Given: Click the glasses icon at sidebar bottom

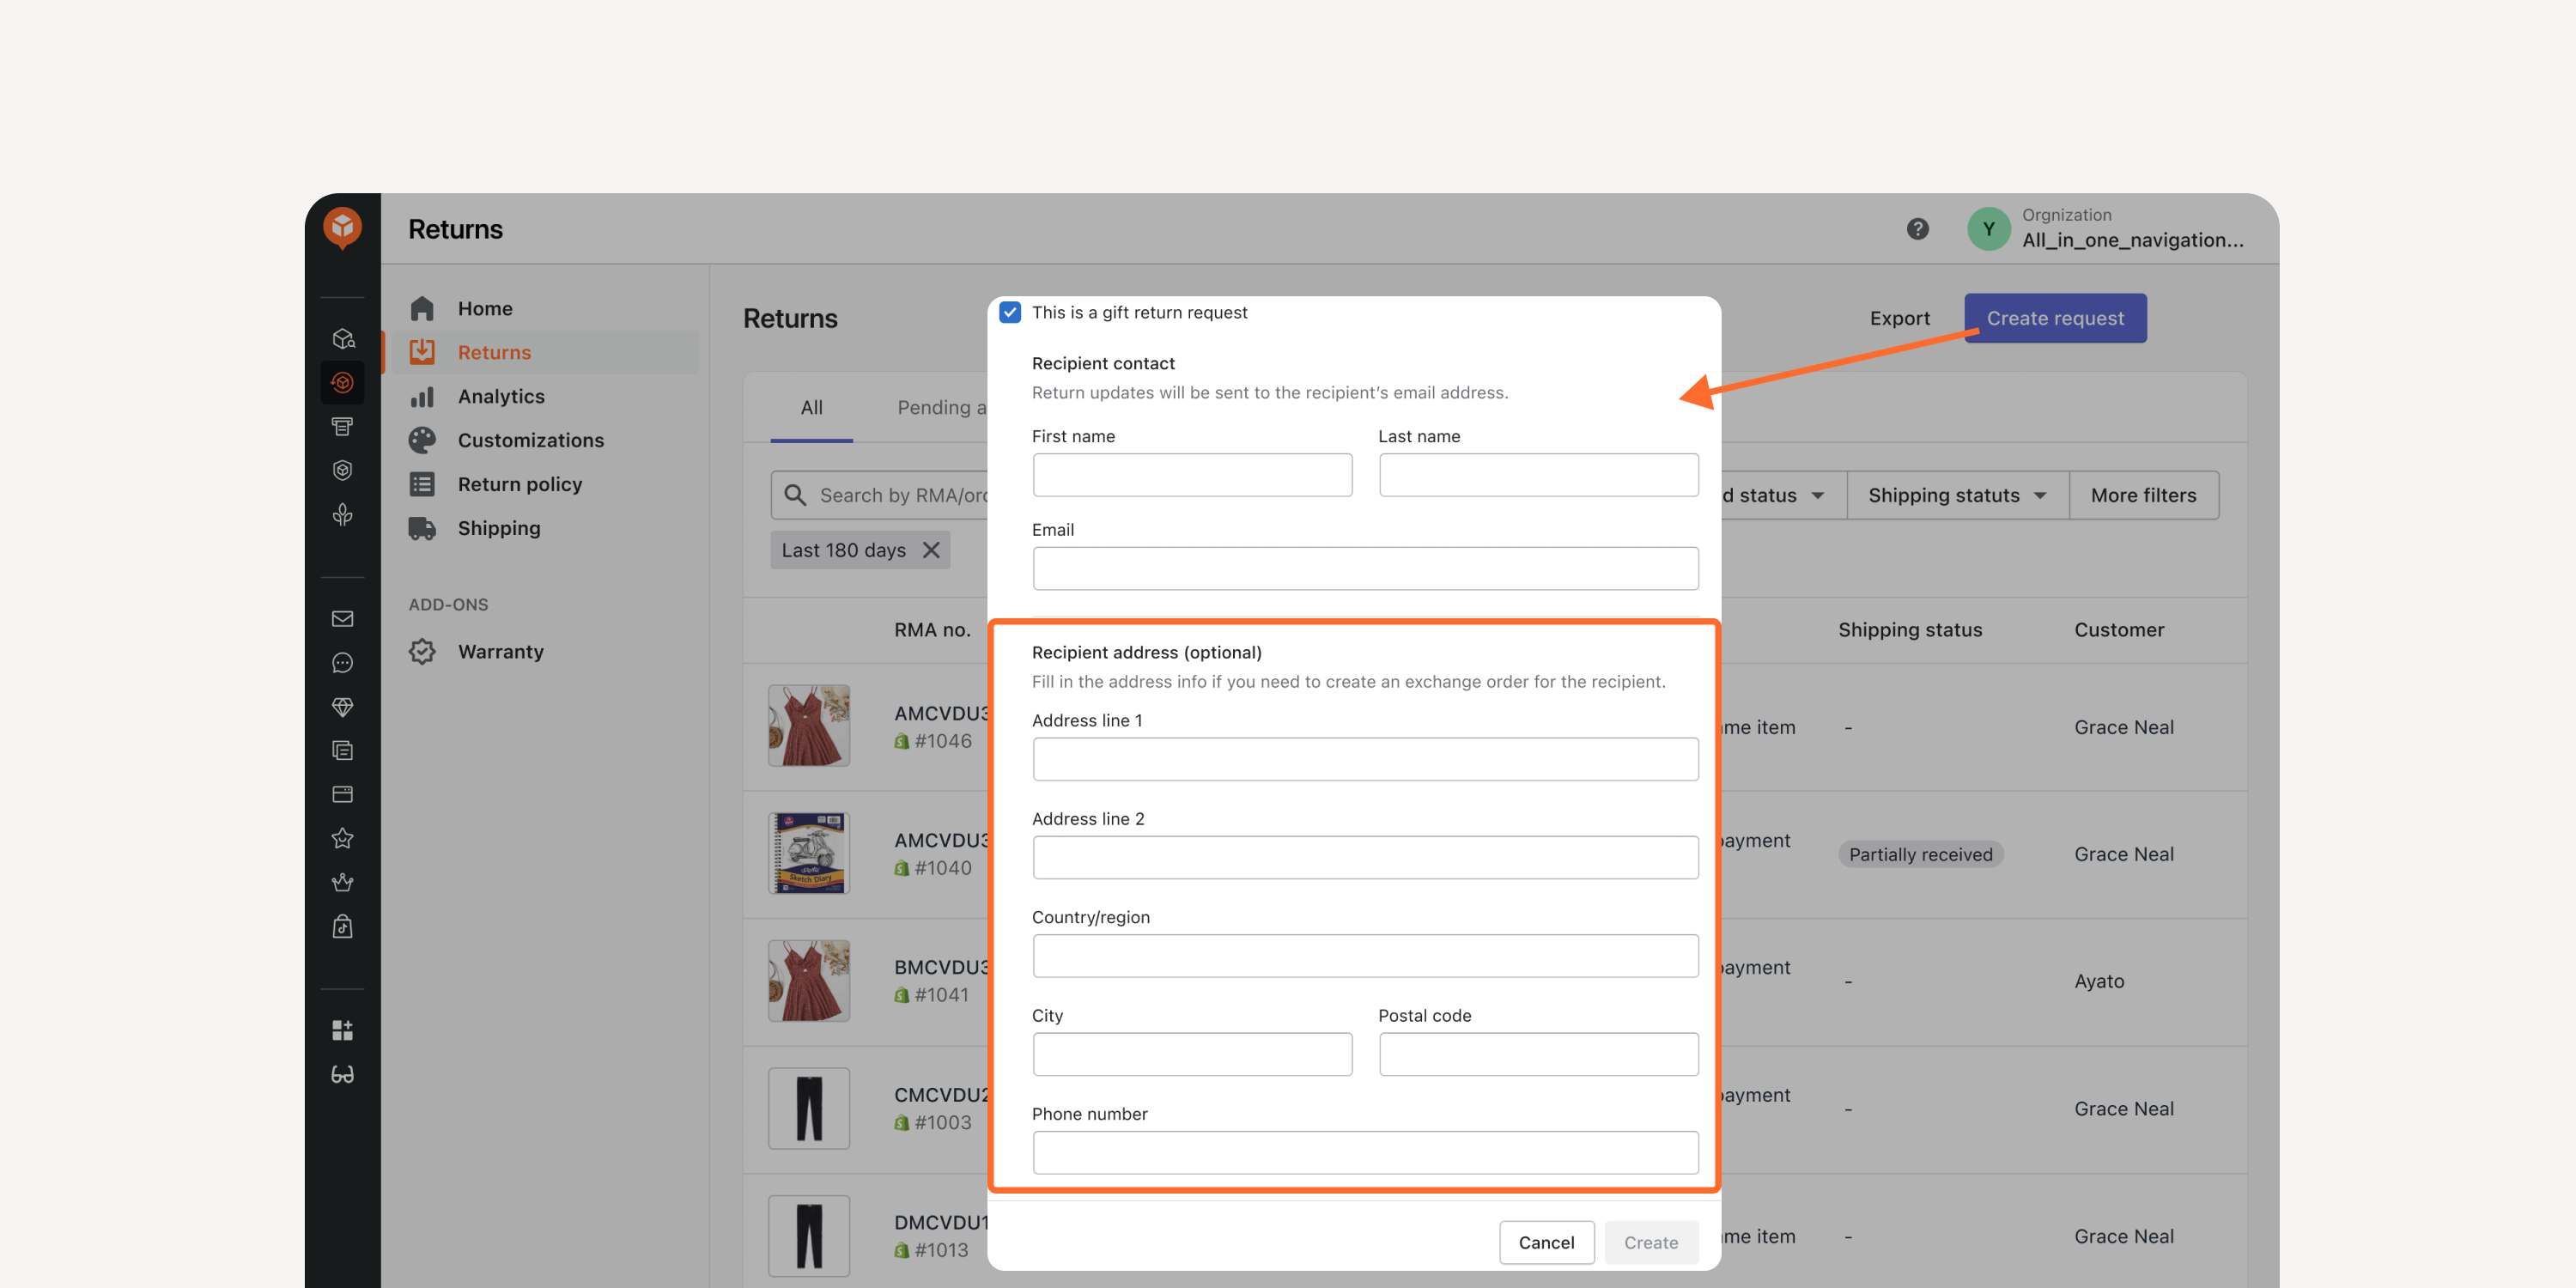Looking at the screenshot, I should (x=342, y=1075).
